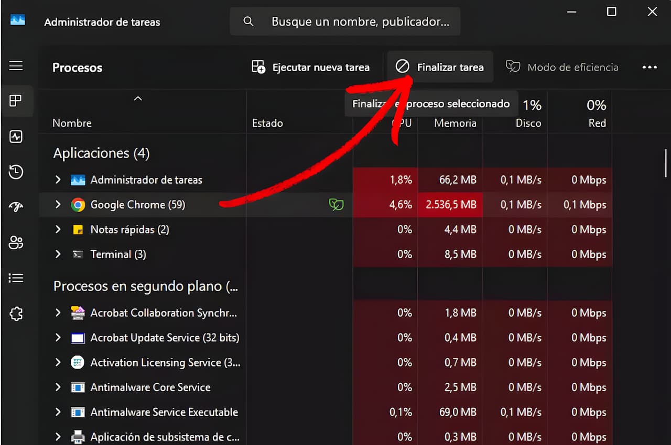
Task: Open the Performance page in sidebar
Action: pos(16,137)
